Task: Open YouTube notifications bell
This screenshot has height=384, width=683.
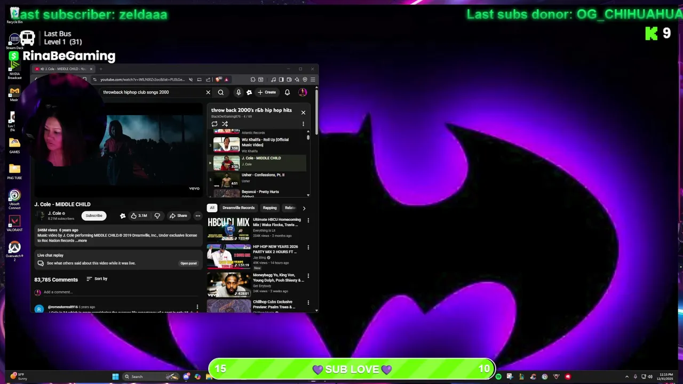Action: (287, 92)
